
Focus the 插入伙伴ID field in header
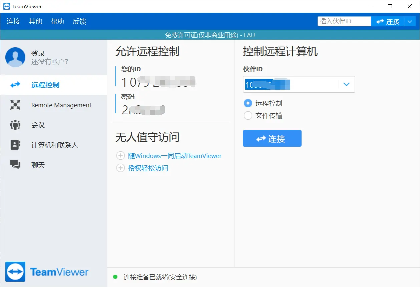344,21
